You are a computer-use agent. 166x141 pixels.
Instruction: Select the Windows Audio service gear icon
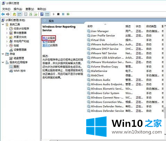[89, 80]
